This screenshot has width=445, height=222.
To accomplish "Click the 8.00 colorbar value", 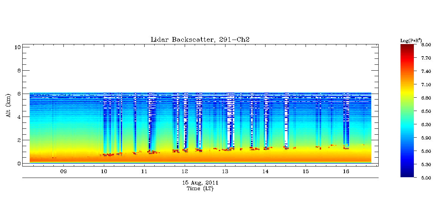I will (x=426, y=45).
